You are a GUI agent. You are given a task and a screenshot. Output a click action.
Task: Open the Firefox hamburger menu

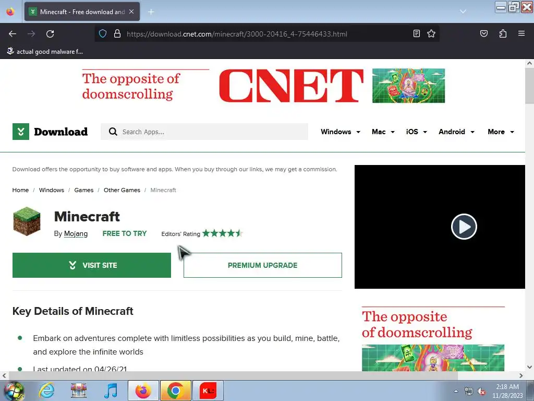tap(521, 33)
